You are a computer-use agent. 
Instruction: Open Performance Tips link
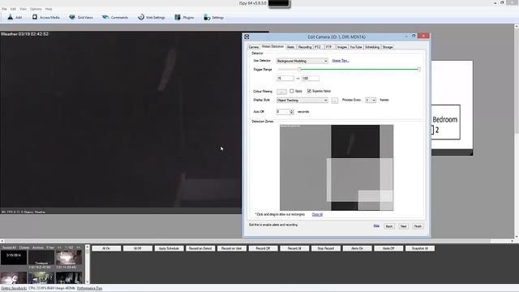(x=90, y=289)
